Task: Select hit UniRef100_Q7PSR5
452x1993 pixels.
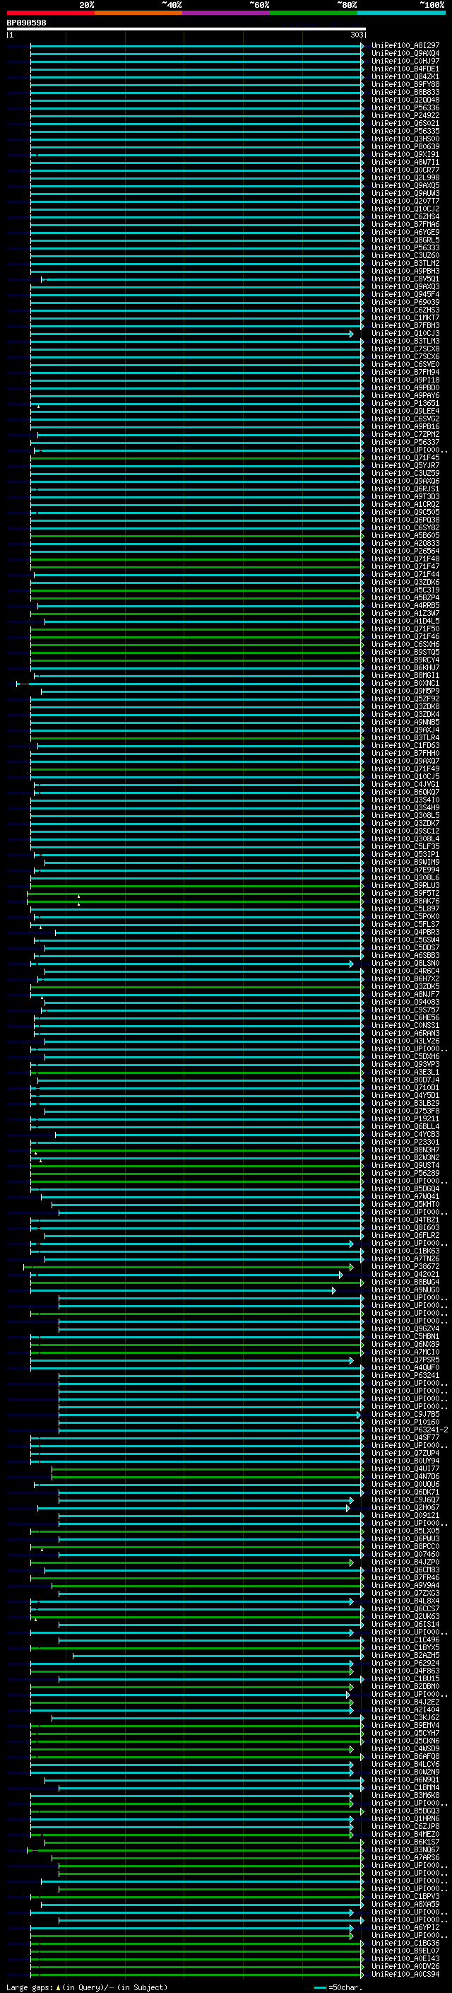Action: [x=405, y=1360]
